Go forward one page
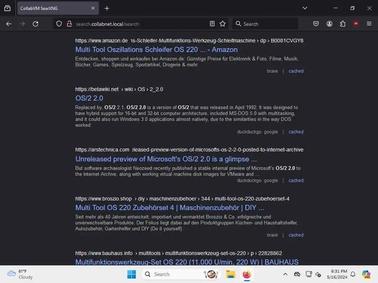The width and height of the screenshot is (378, 283). click(22, 24)
